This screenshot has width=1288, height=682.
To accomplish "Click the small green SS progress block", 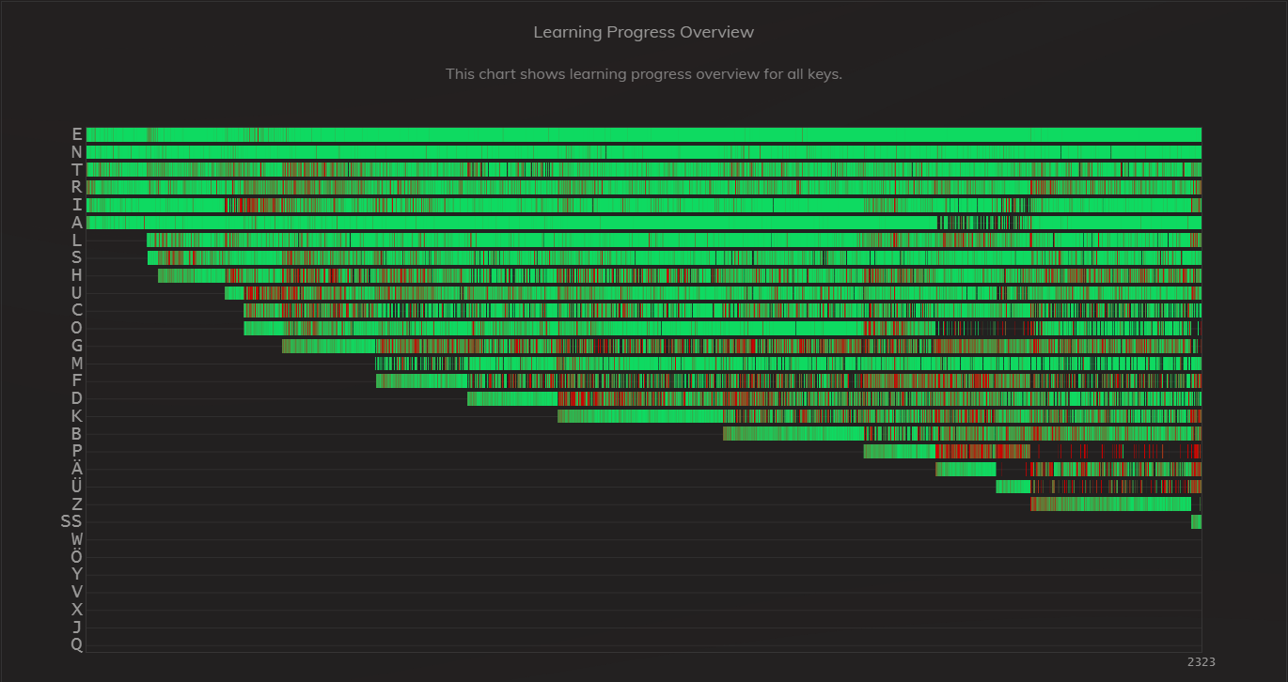I will pyautogui.click(x=1196, y=522).
